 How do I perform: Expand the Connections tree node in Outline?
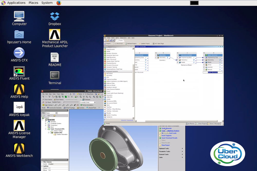[46, 125]
